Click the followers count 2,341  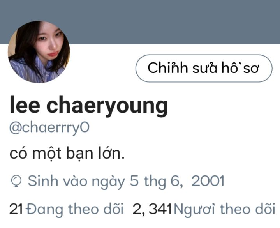(152, 209)
